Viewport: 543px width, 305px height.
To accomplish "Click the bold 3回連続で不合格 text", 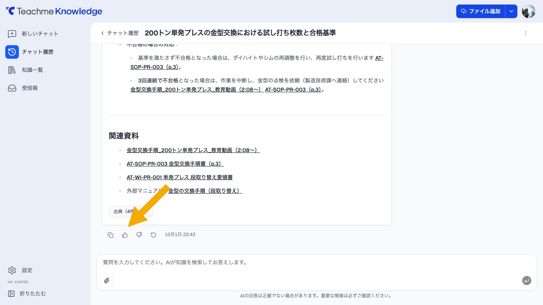I will pyautogui.click(x=158, y=81).
